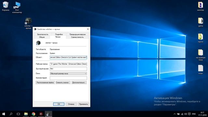
Task: Open the red circular app on taskbar
Action: point(41,114)
